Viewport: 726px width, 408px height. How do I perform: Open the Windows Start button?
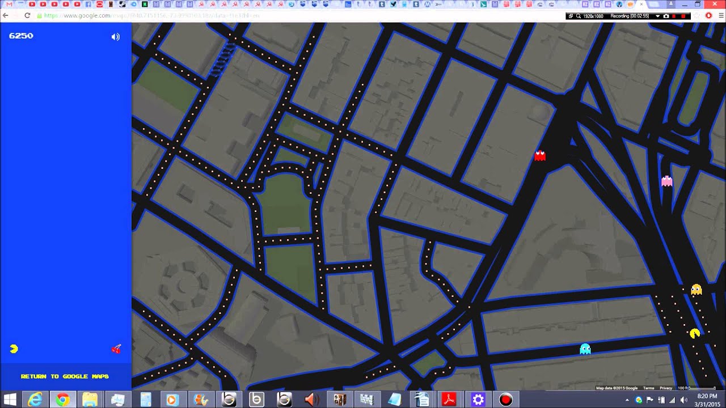point(10,399)
